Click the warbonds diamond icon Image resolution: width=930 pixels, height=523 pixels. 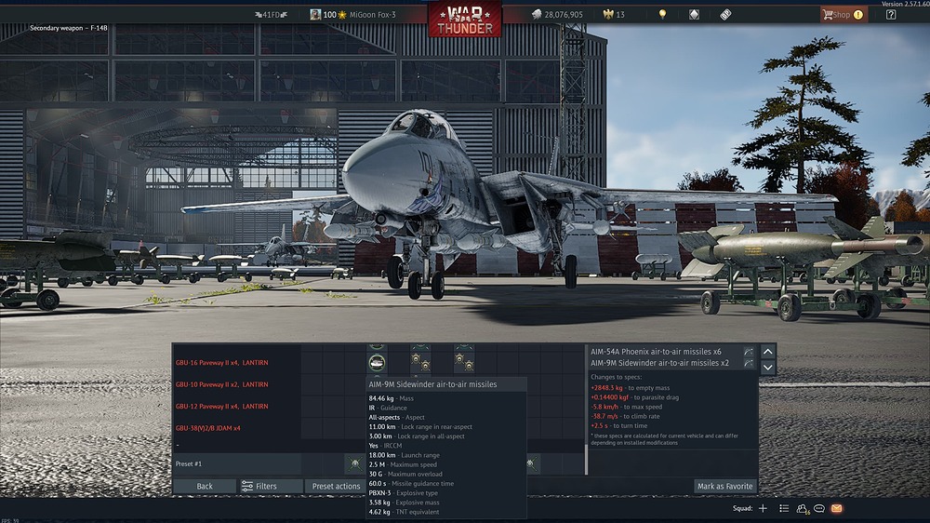tap(694, 14)
